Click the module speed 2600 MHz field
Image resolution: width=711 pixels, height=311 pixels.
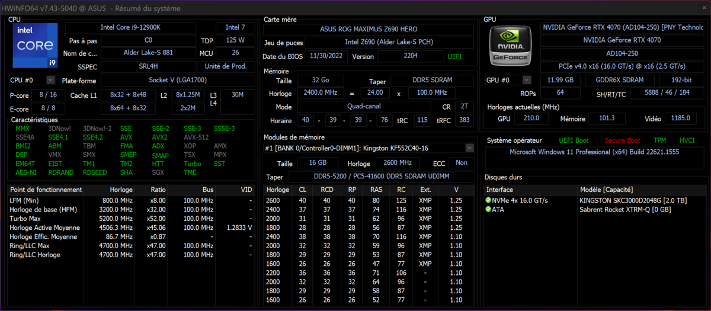click(x=397, y=163)
